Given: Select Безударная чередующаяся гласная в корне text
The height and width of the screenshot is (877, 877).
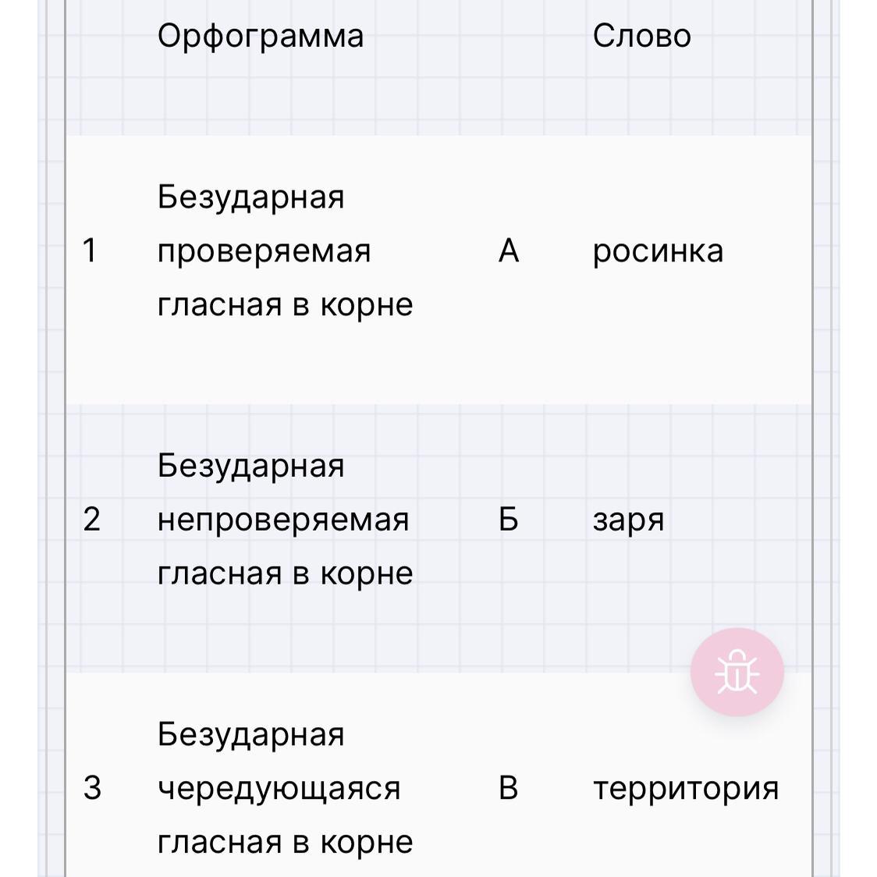Looking at the screenshot, I should coord(286,788).
